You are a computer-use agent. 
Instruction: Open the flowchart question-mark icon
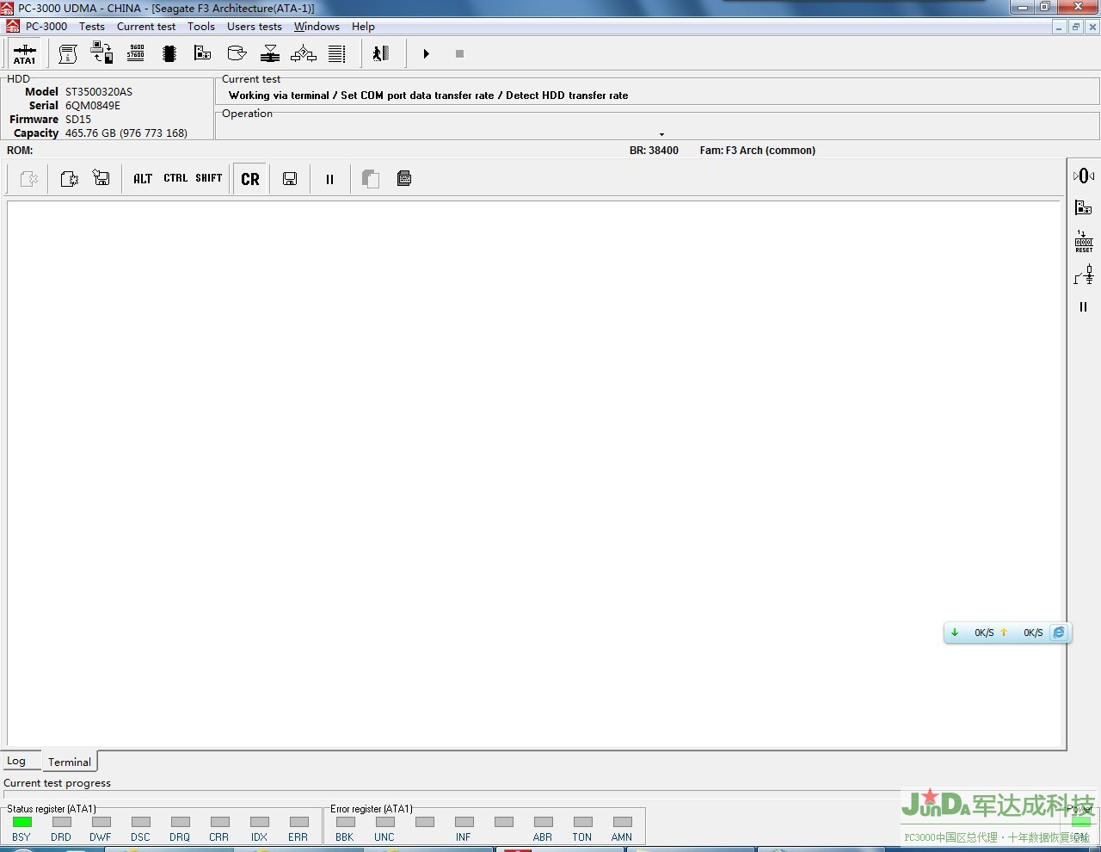coord(304,53)
